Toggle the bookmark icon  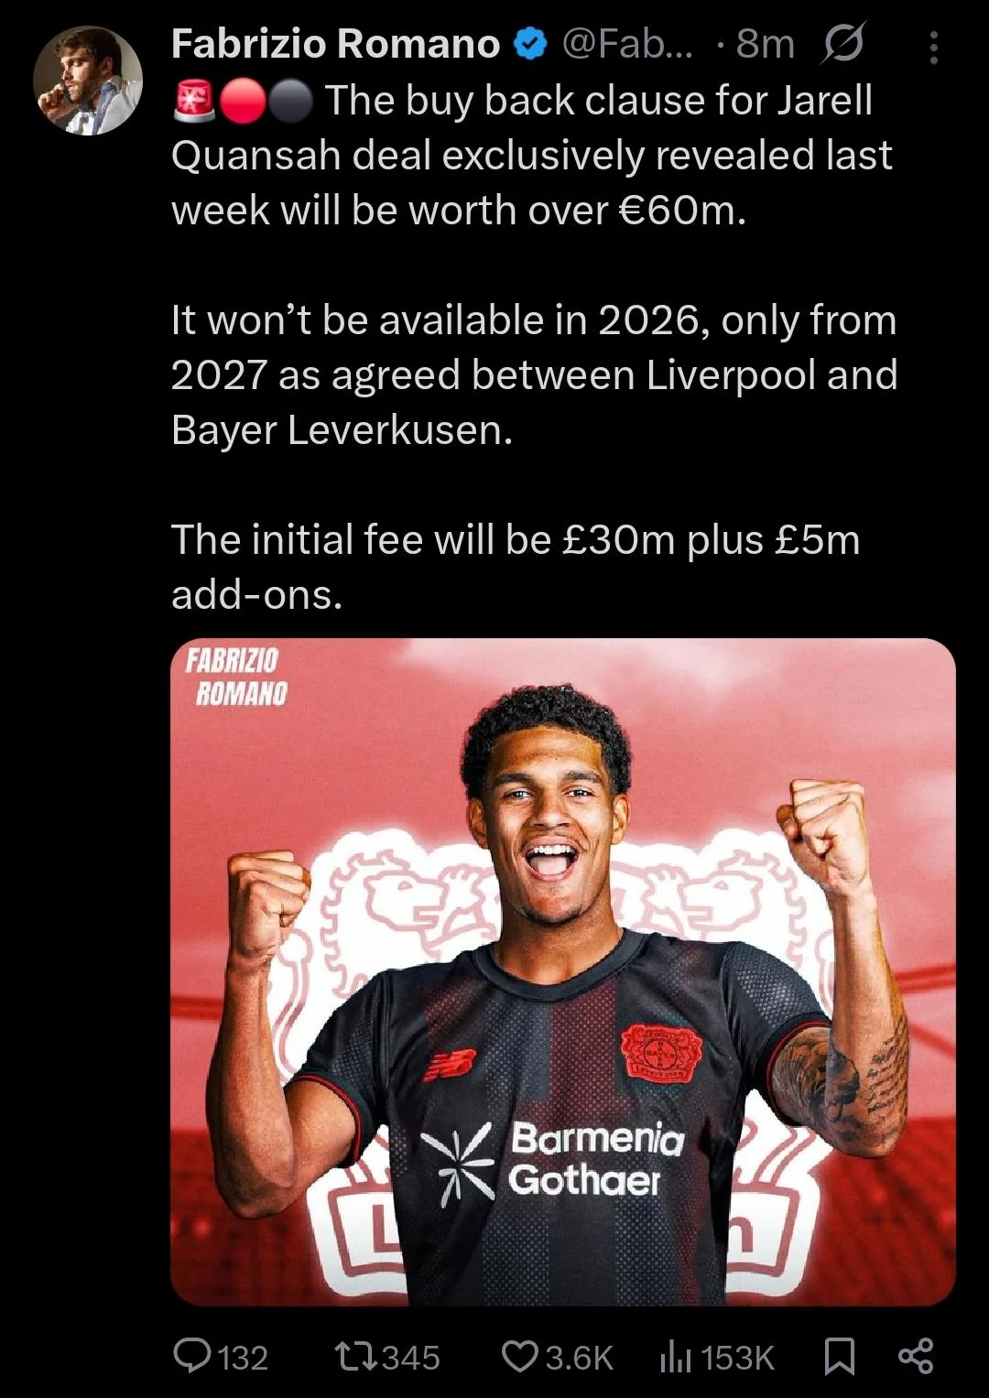840,1357
